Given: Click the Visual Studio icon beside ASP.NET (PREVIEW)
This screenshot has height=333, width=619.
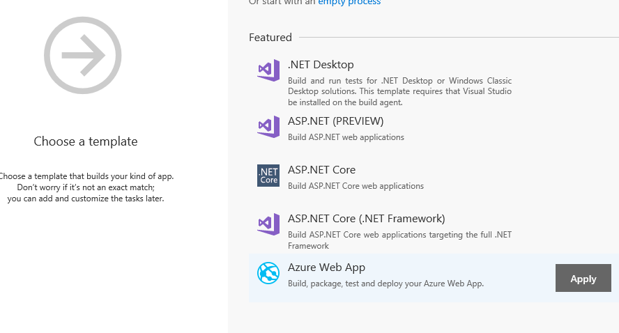Looking at the screenshot, I should coord(268,127).
